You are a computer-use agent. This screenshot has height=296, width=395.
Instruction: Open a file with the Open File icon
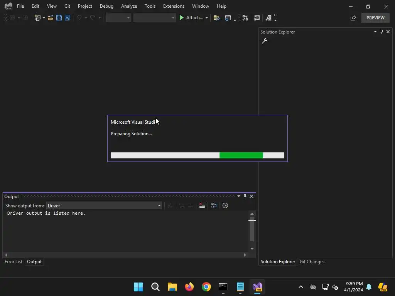click(x=51, y=18)
